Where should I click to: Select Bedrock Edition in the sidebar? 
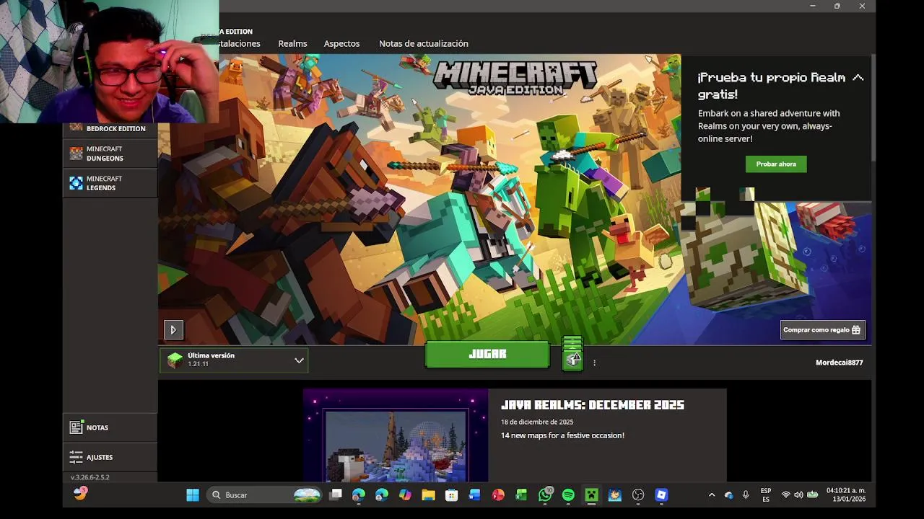[110, 129]
